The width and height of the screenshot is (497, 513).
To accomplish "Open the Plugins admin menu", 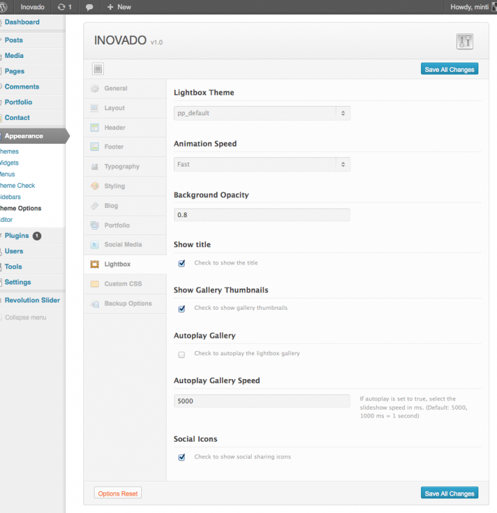I will click(x=17, y=236).
